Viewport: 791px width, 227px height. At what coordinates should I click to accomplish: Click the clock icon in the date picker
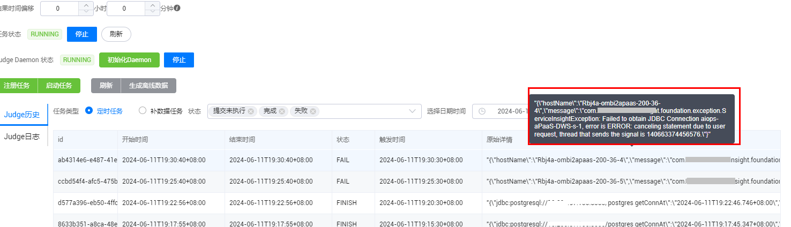pyautogui.click(x=482, y=111)
